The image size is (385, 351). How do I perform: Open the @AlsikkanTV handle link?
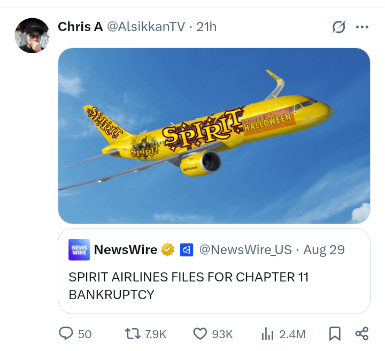pyautogui.click(x=146, y=27)
